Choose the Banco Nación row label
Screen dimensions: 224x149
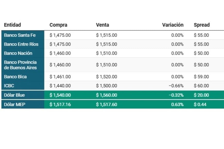pos(18,53)
